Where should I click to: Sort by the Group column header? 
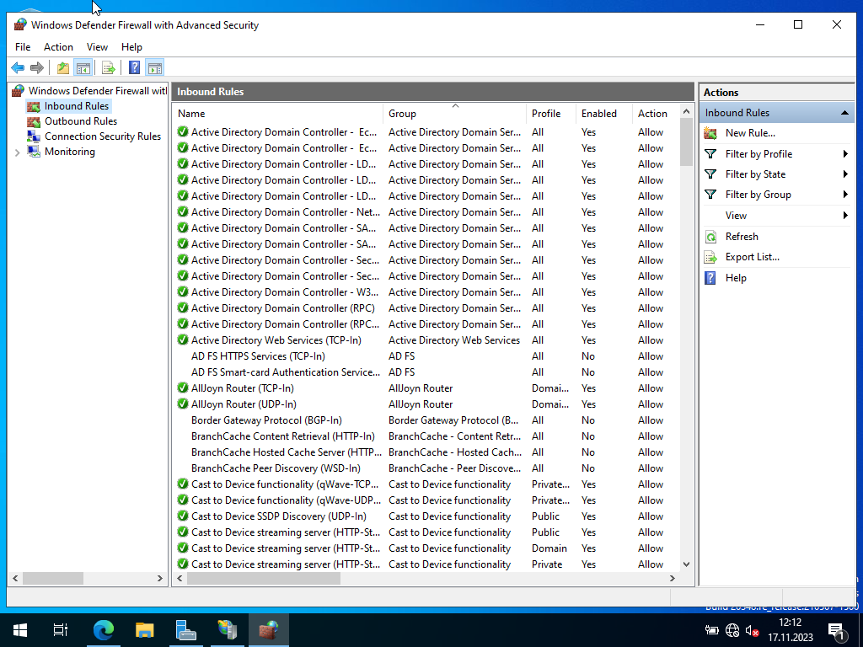pos(454,114)
